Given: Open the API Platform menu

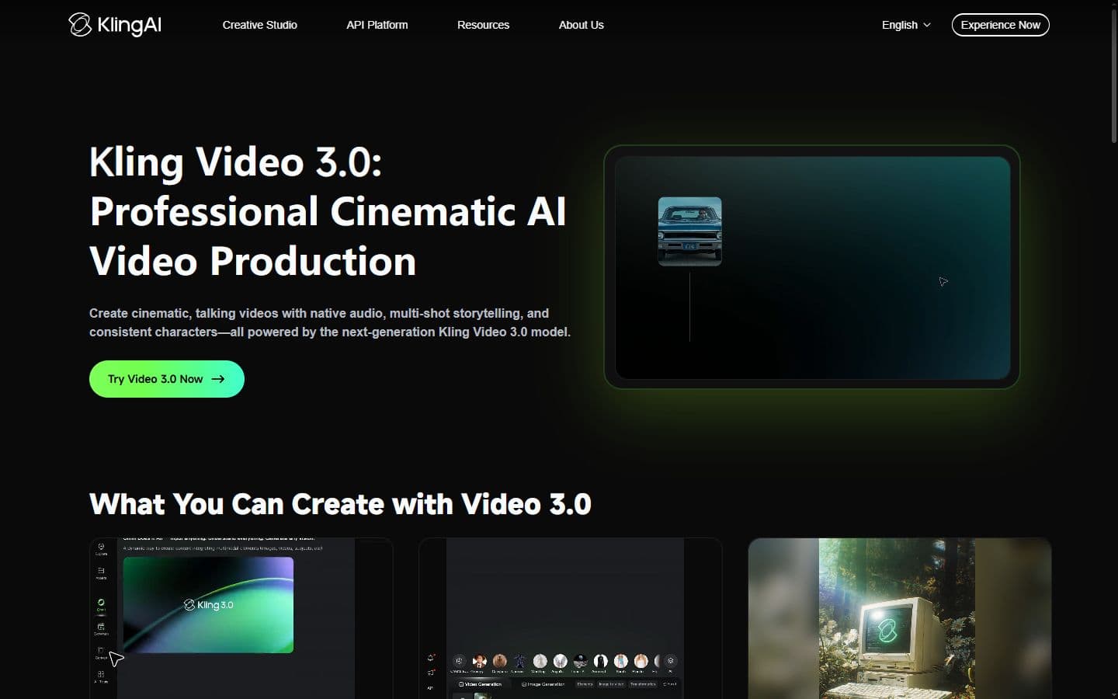Looking at the screenshot, I should (377, 25).
